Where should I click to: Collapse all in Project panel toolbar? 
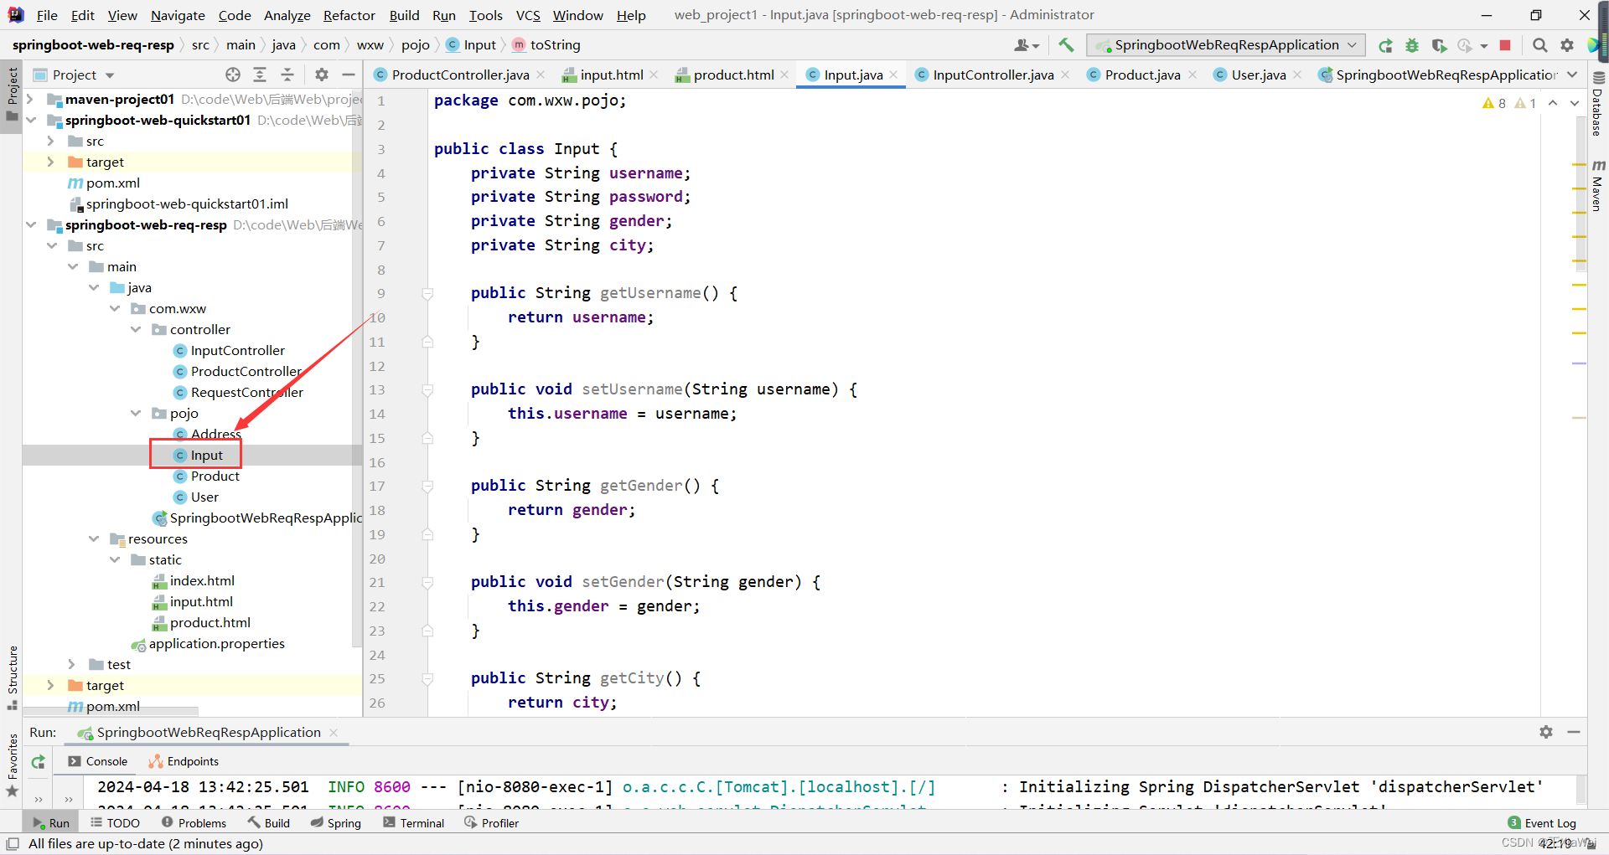287,75
